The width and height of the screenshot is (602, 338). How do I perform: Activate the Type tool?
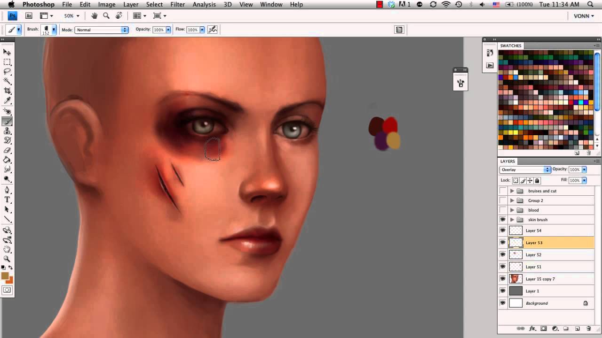pos(8,199)
